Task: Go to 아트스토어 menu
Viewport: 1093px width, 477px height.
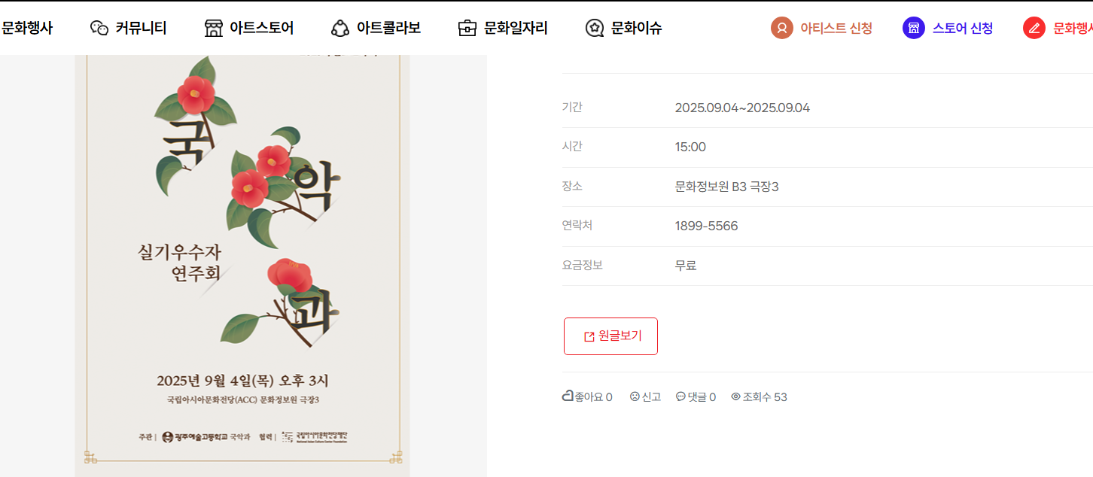Action: [x=261, y=29]
